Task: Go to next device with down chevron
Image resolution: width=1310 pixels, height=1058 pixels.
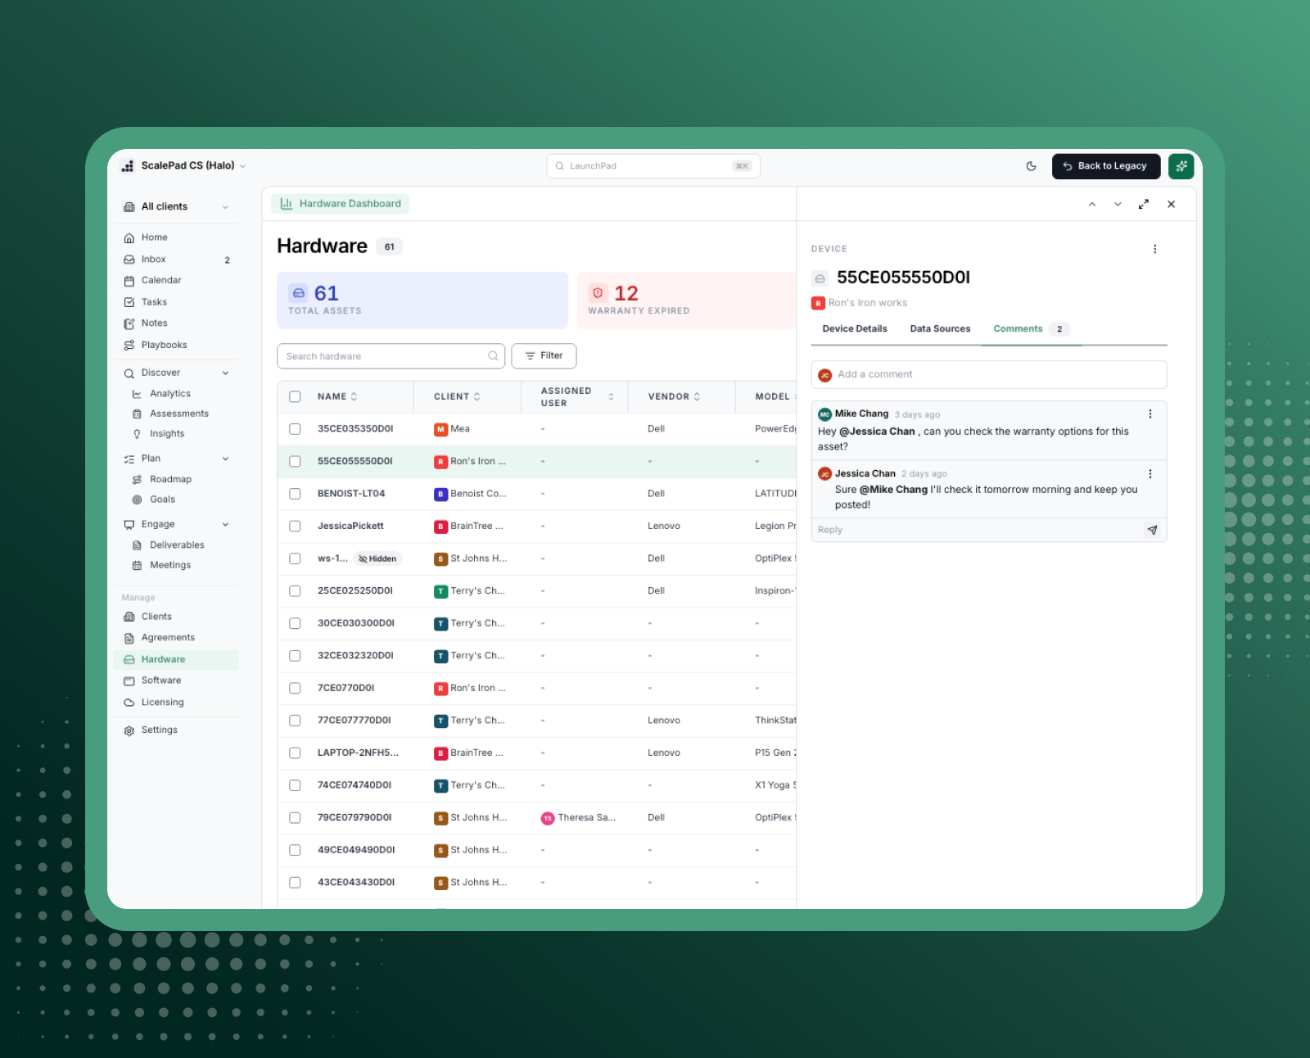Action: click(x=1118, y=205)
